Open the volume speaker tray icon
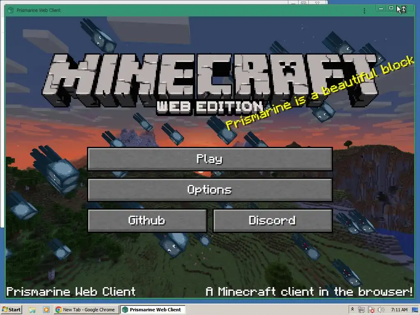 click(381, 310)
